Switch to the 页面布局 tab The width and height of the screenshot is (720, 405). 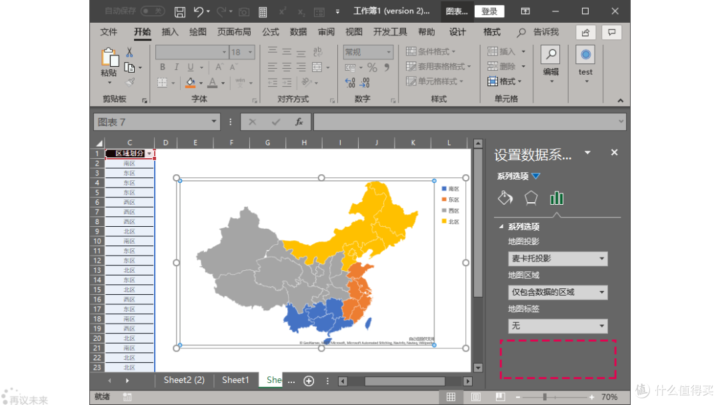234,32
